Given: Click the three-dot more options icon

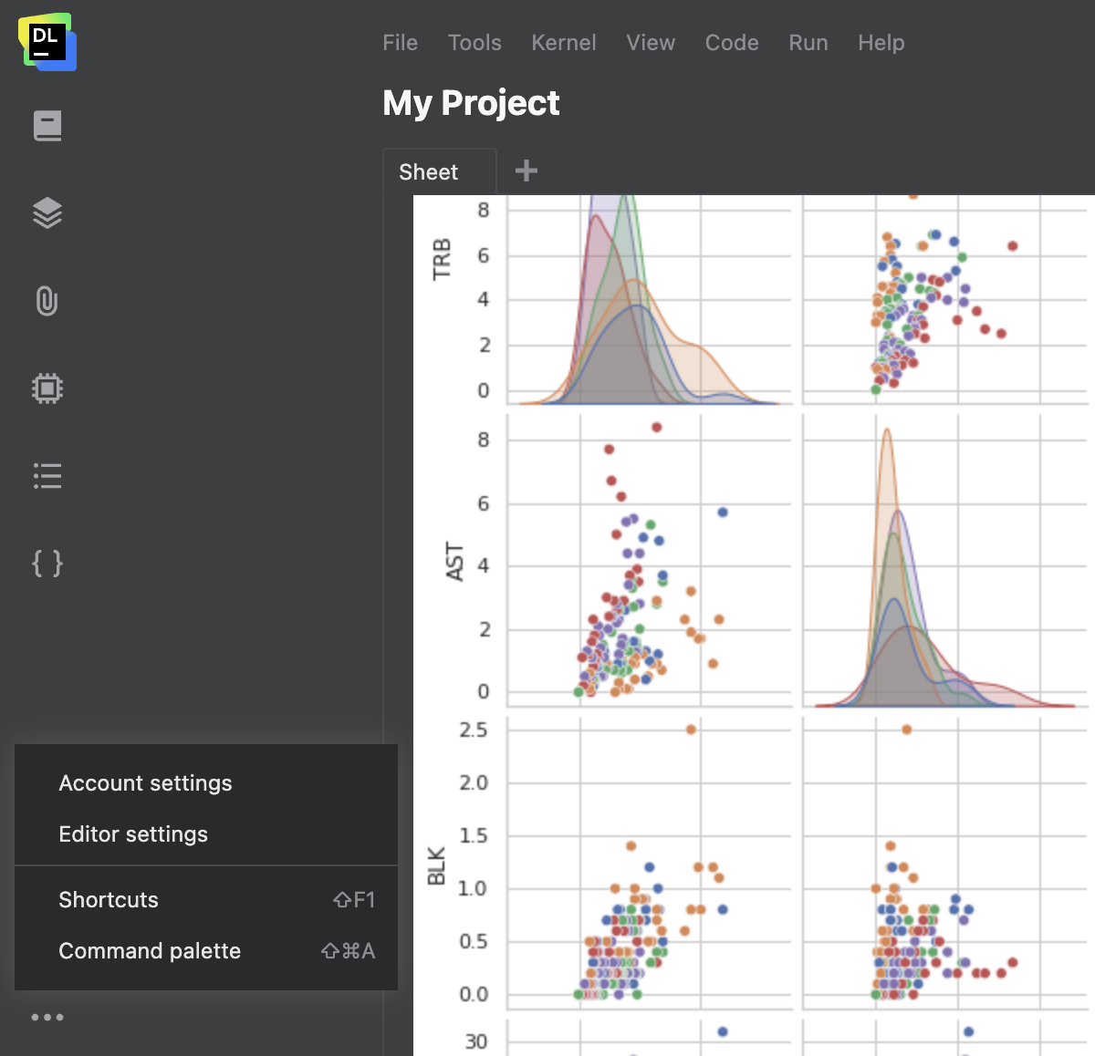Looking at the screenshot, I should tap(47, 1018).
